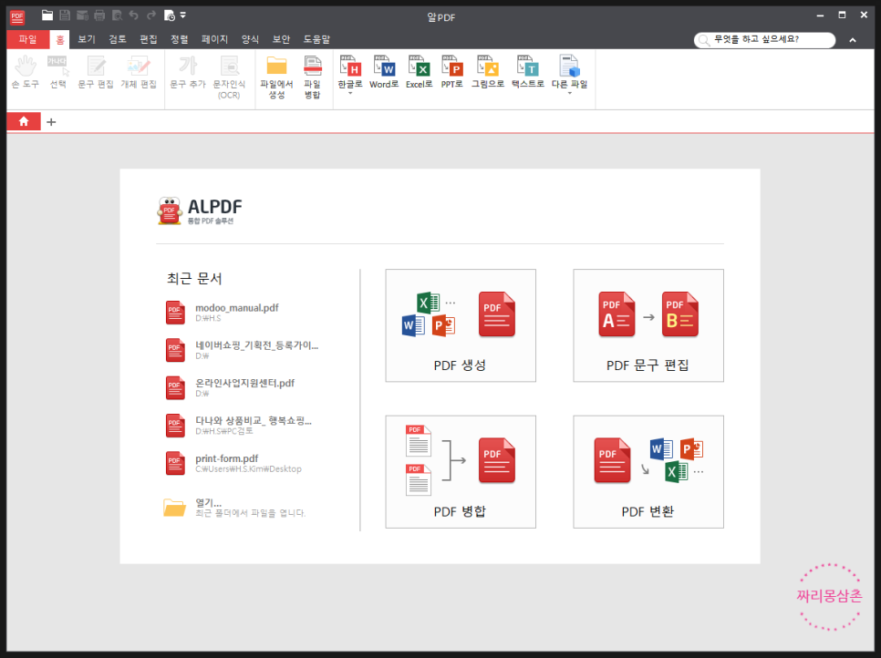The height and width of the screenshot is (658, 881).
Task: Click the print preview icon in title bar
Action: click(117, 15)
